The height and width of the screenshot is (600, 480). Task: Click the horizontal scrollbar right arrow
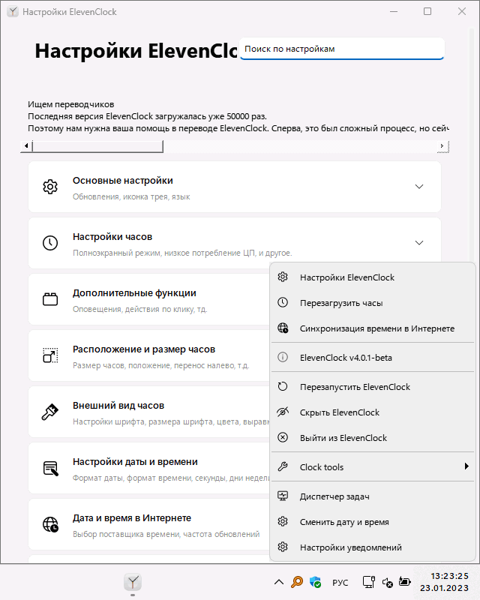pyautogui.click(x=442, y=145)
